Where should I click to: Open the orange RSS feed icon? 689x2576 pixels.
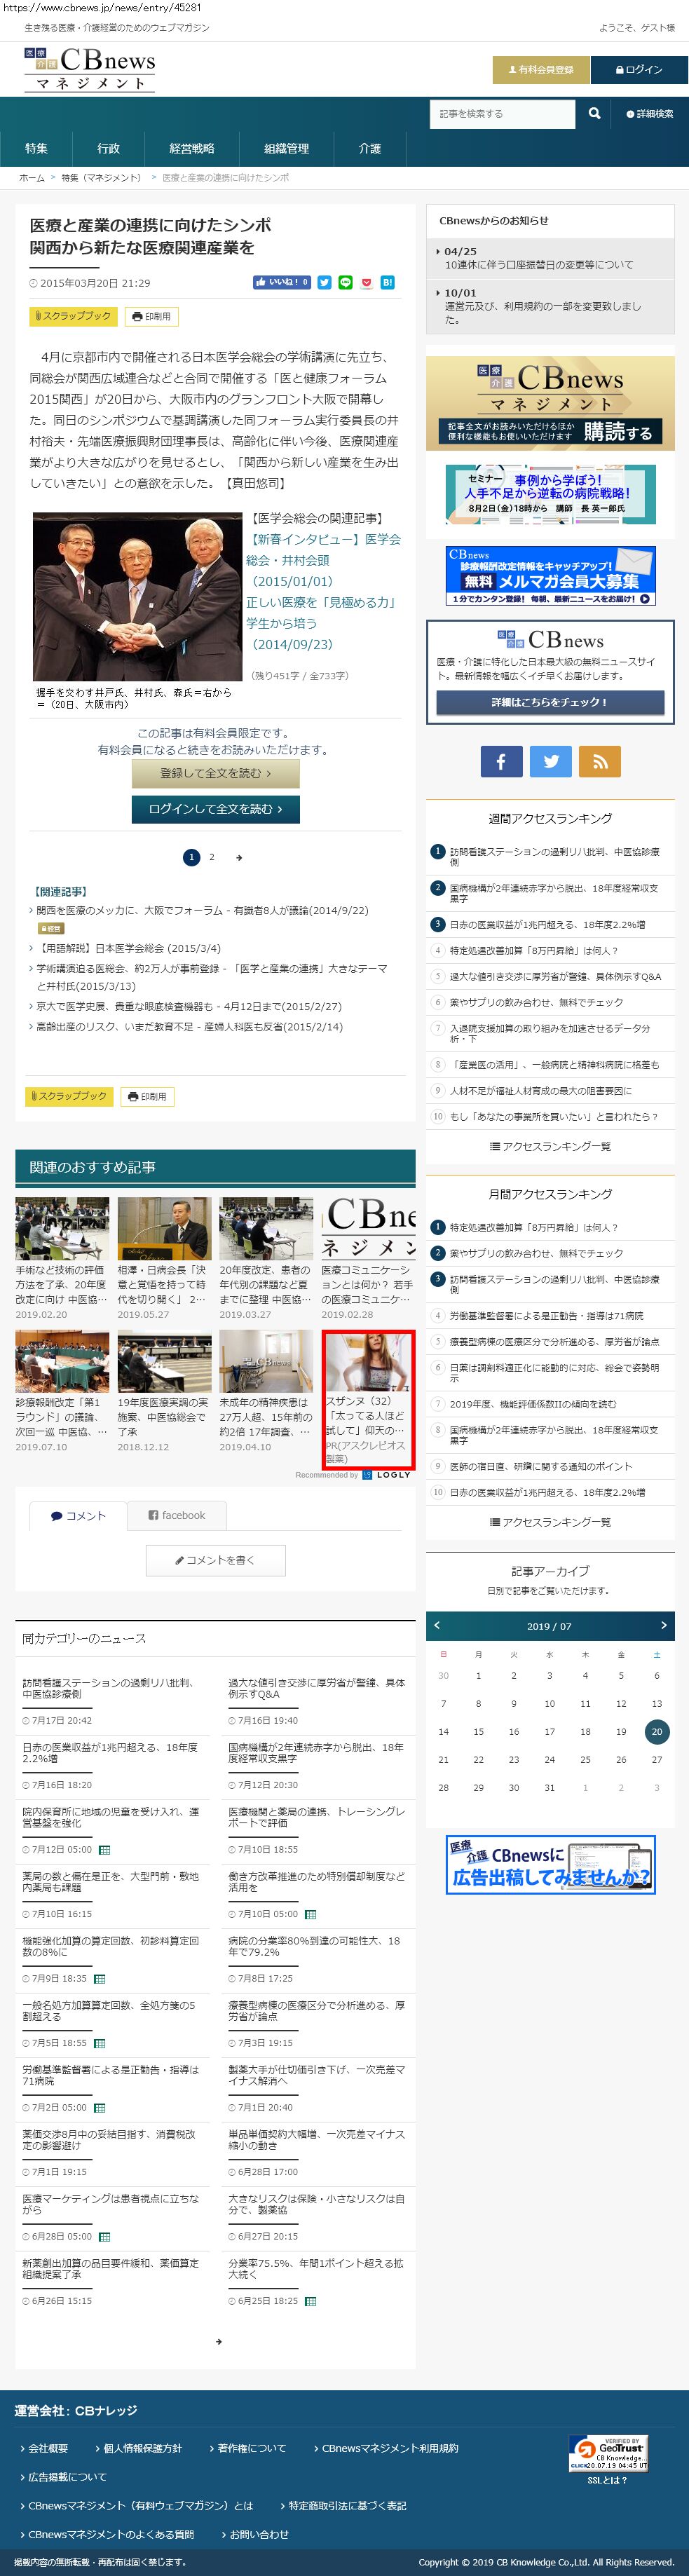click(x=600, y=761)
